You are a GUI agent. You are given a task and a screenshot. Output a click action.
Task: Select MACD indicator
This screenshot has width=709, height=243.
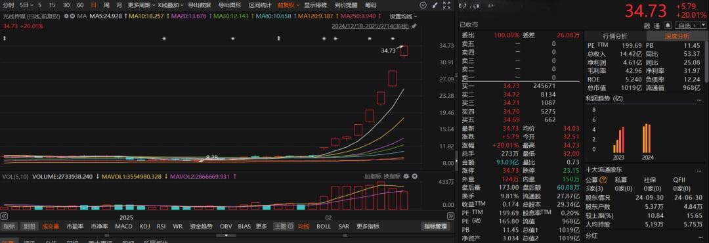pos(123,227)
